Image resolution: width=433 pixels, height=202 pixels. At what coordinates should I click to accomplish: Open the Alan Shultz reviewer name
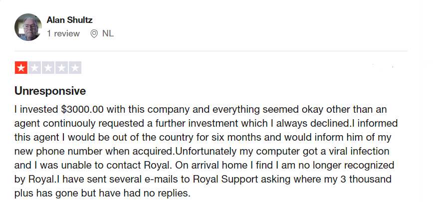tap(69, 20)
